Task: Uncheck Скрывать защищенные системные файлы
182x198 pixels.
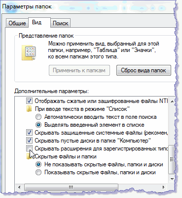Action: click(29, 133)
